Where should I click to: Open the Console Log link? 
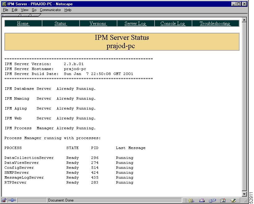coord(173,23)
